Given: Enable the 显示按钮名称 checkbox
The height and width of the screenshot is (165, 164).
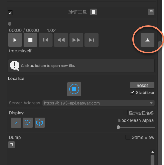Looking at the screenshot, I should [125, 113].
